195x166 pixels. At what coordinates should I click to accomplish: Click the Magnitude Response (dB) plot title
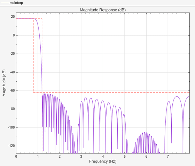click(x=103, y=10)
